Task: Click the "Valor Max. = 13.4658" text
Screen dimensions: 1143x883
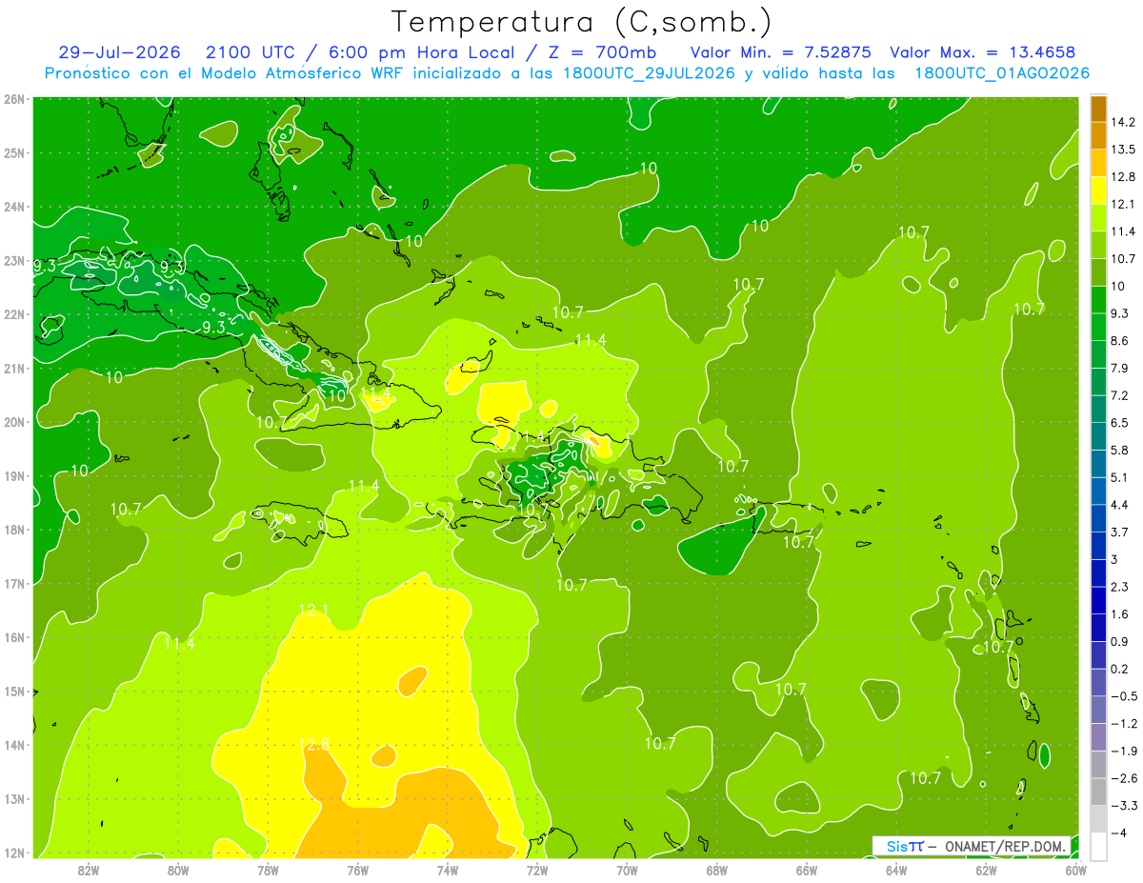Action: pos(983,52)
